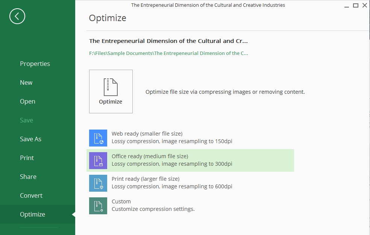Click the large Optimize document icon
This screenshot has height=235, width=370.
click(x=111, y=91)
